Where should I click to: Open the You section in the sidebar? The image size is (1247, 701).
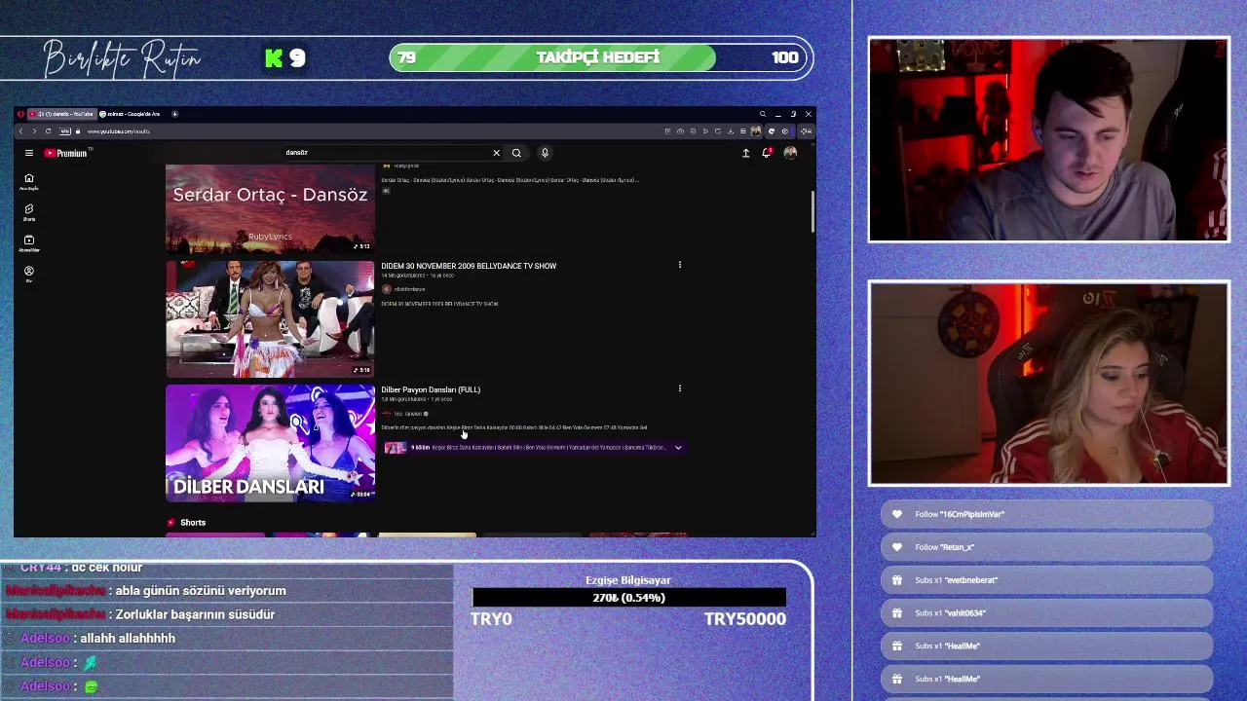point(29,275)
